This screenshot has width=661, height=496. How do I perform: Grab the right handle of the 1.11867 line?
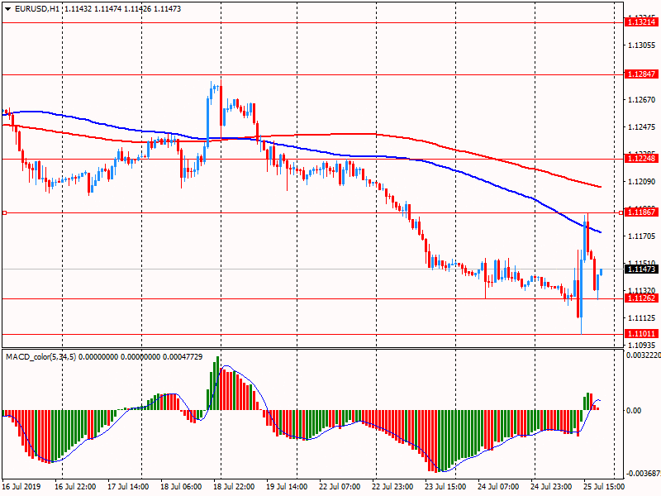pyautogui.click(x=621, y=213)
